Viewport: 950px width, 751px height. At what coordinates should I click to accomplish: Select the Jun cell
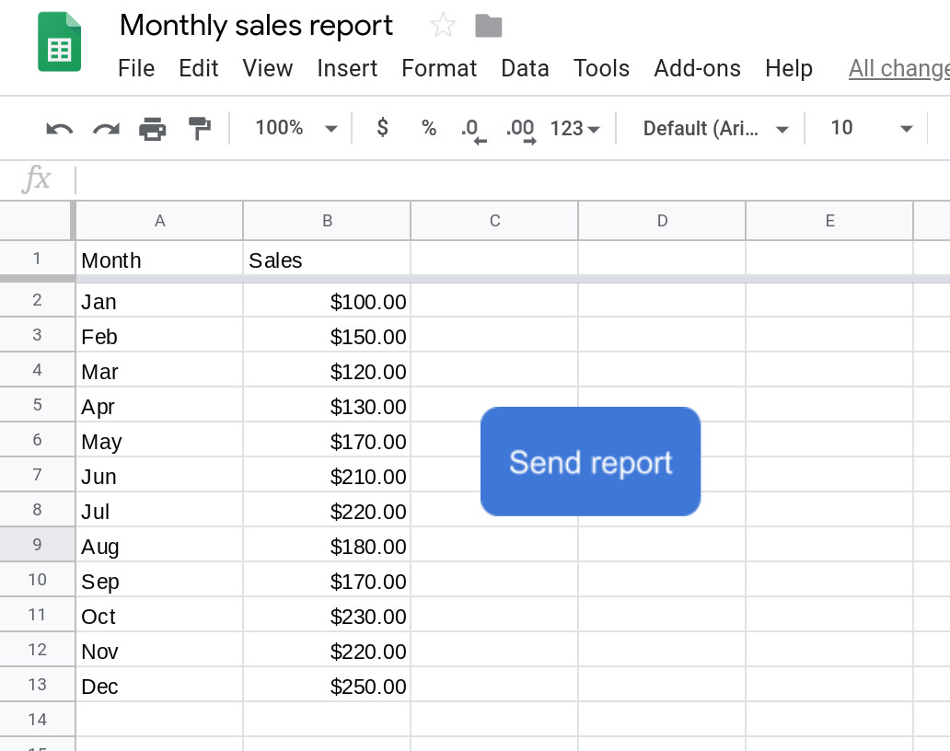click(x=159, y=475)
